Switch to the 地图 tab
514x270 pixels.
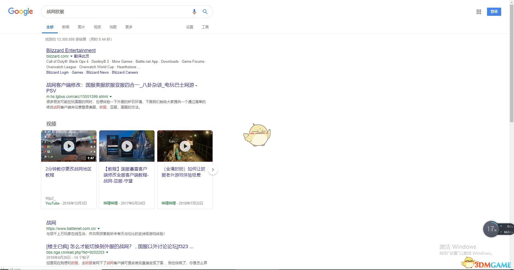point(113,27)
